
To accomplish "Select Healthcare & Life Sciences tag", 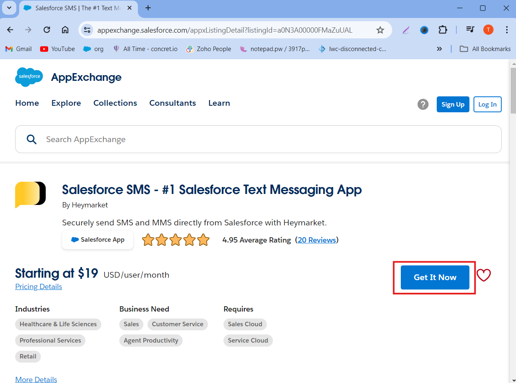I will coord(58,324).
